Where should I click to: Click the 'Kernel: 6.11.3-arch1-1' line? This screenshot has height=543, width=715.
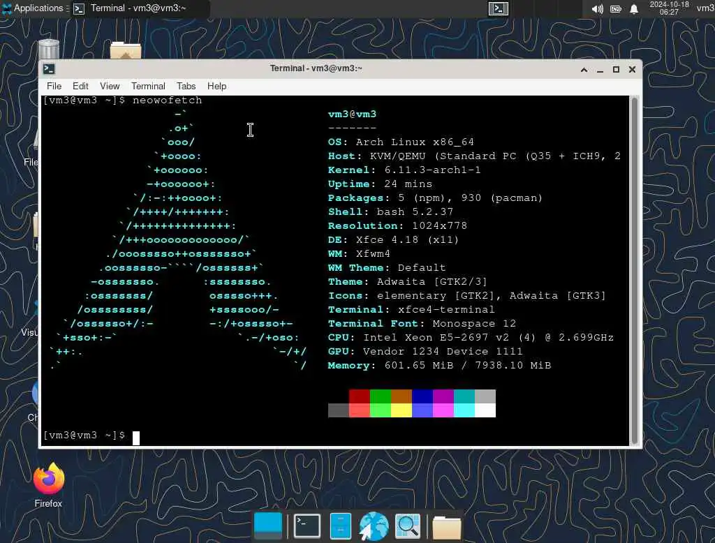[x=404, y=170]
